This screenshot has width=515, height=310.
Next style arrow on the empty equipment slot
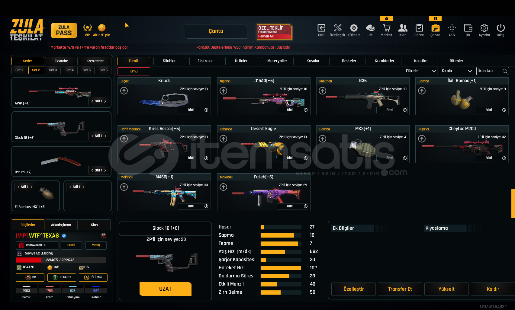pyautogui.click(x=83, y=187)
